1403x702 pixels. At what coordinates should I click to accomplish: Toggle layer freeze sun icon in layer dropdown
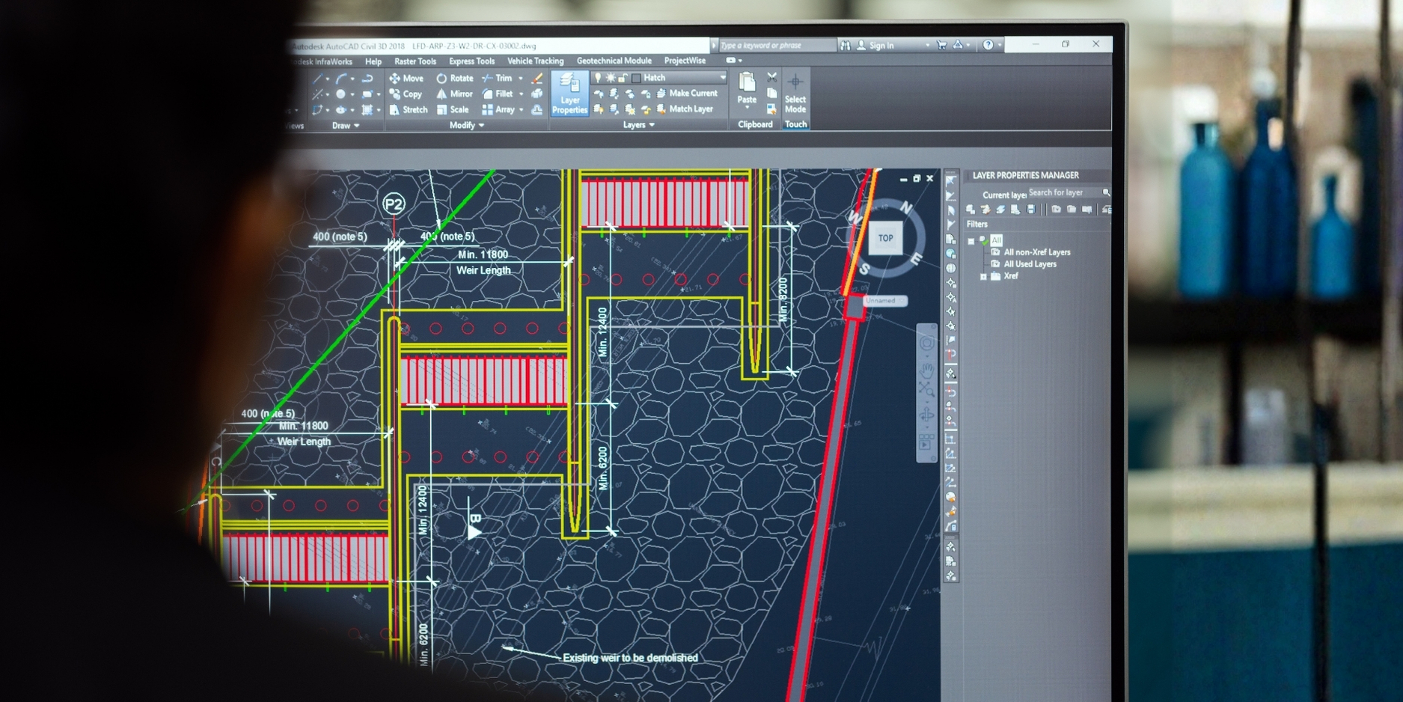[610, 78]
